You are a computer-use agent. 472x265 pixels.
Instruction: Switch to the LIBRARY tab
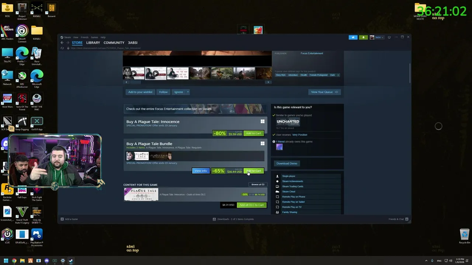coord(93,43)
